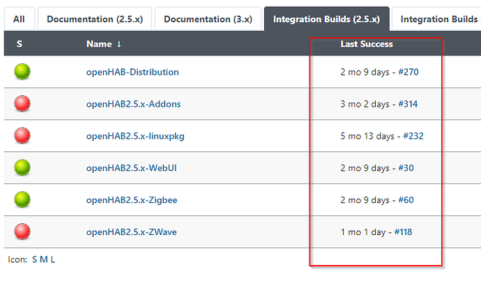
Task: Click the red status ball for openHAB2.5.x-linuxpkg
Action: click(22, 135)
